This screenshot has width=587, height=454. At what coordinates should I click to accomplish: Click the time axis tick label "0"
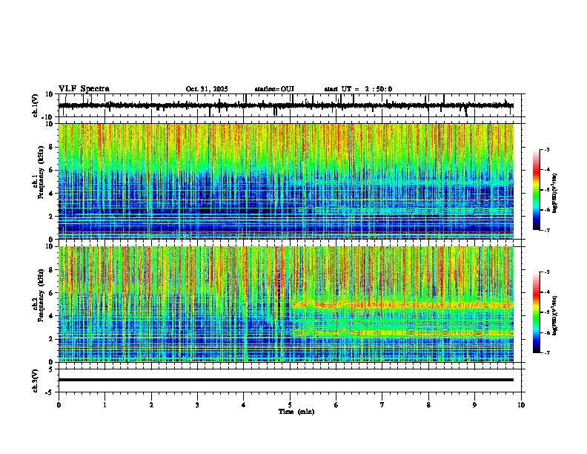click(x=59, y=405)
